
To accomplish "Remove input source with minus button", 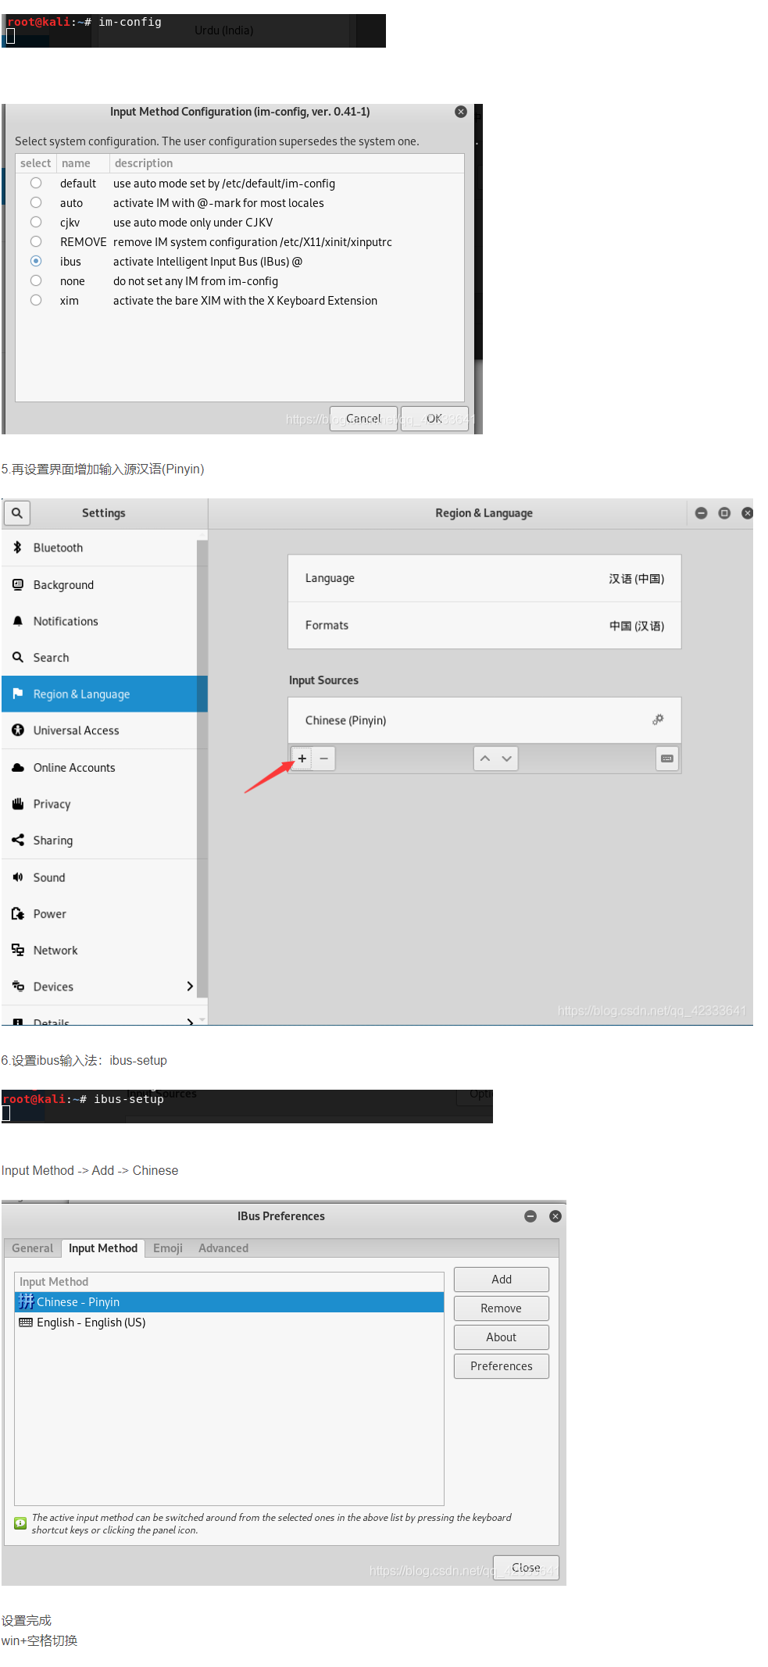I will [x=324, y=759].
